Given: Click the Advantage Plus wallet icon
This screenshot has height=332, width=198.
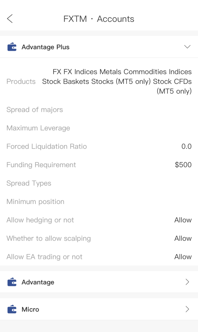Looking at the screenshot, I should point(12,47).
